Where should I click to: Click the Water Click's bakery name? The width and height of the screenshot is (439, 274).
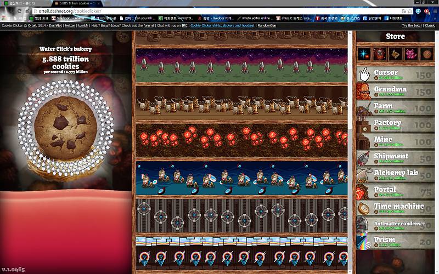point(65,49)
